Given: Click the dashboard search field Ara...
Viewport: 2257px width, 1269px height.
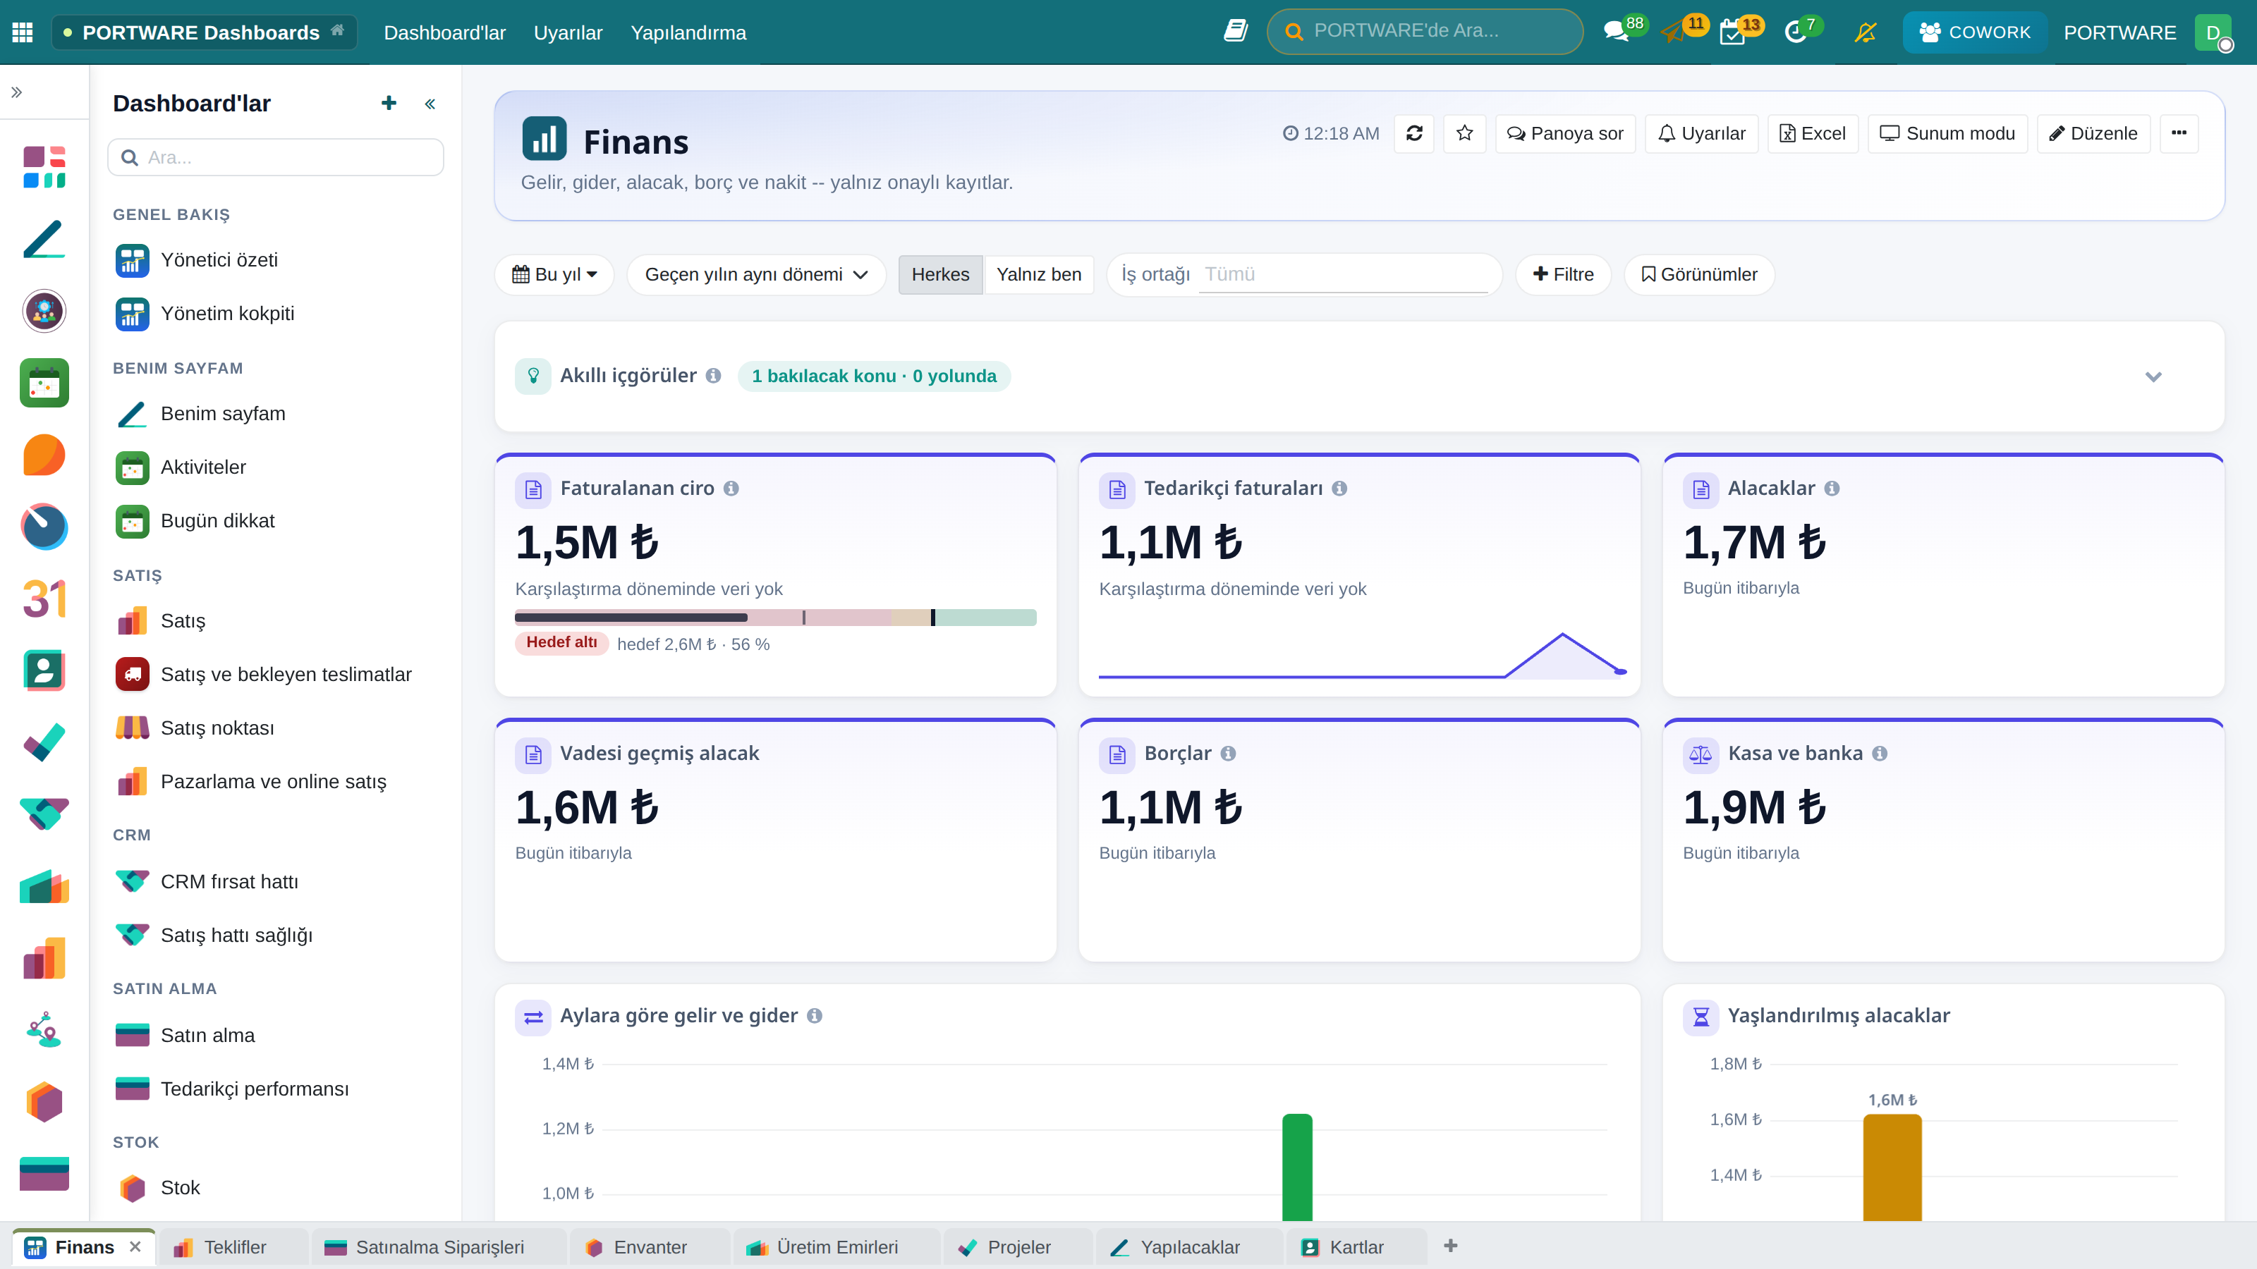Looking at the screenshot, I should pyautogui.click(x=275, y=158).
